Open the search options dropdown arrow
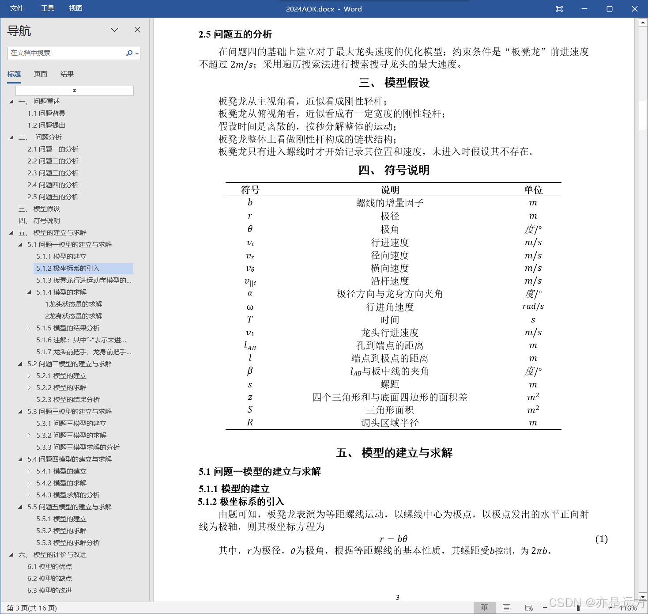This screenshot has height=614, width=648. (137, 53)
